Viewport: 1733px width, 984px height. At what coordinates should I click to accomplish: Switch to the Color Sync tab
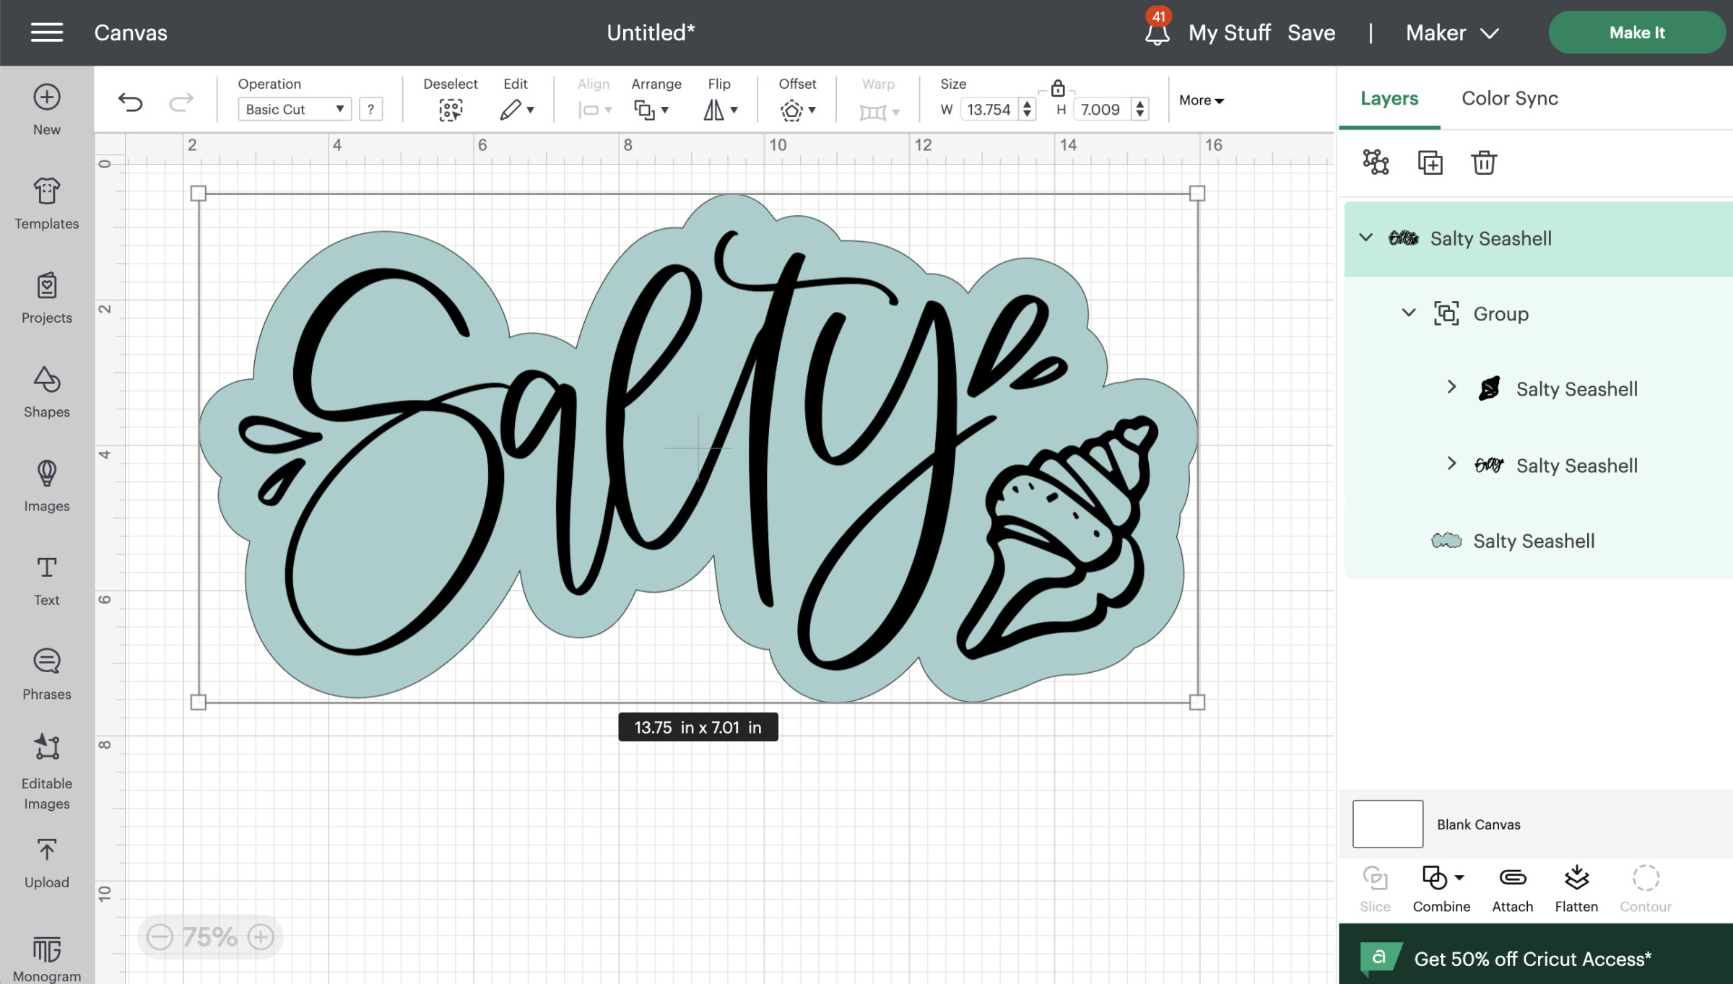pos(1509,98)
